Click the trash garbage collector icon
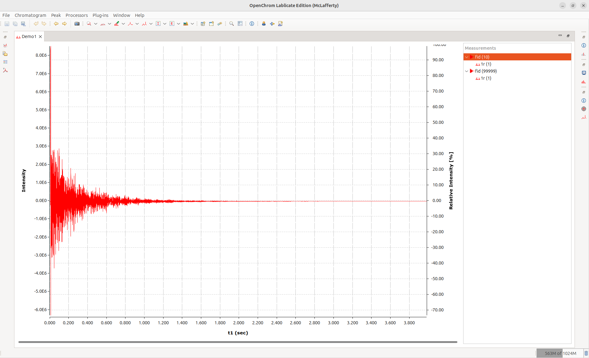The image size is (589, 358). click(x=586, y=353)
